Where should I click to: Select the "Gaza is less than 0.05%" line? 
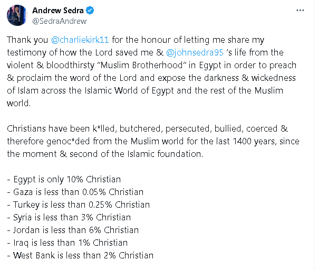(75, 192)
